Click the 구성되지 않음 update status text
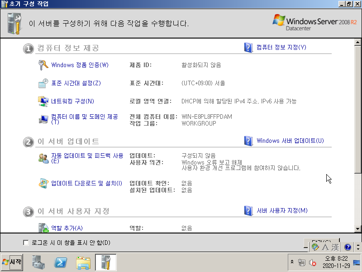The width and height of the screenshot is (362, 272). [x=199, y=155]
